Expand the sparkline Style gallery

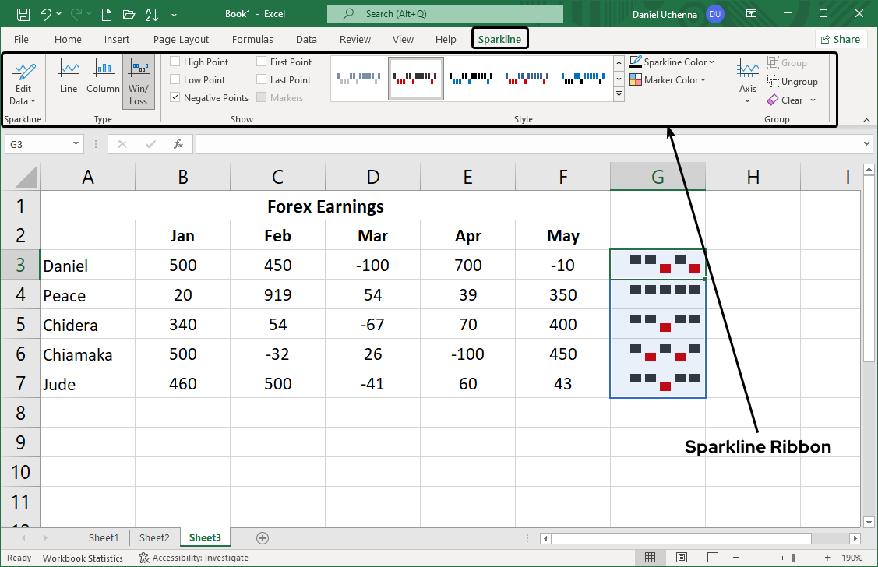click(x=619, y=93)
